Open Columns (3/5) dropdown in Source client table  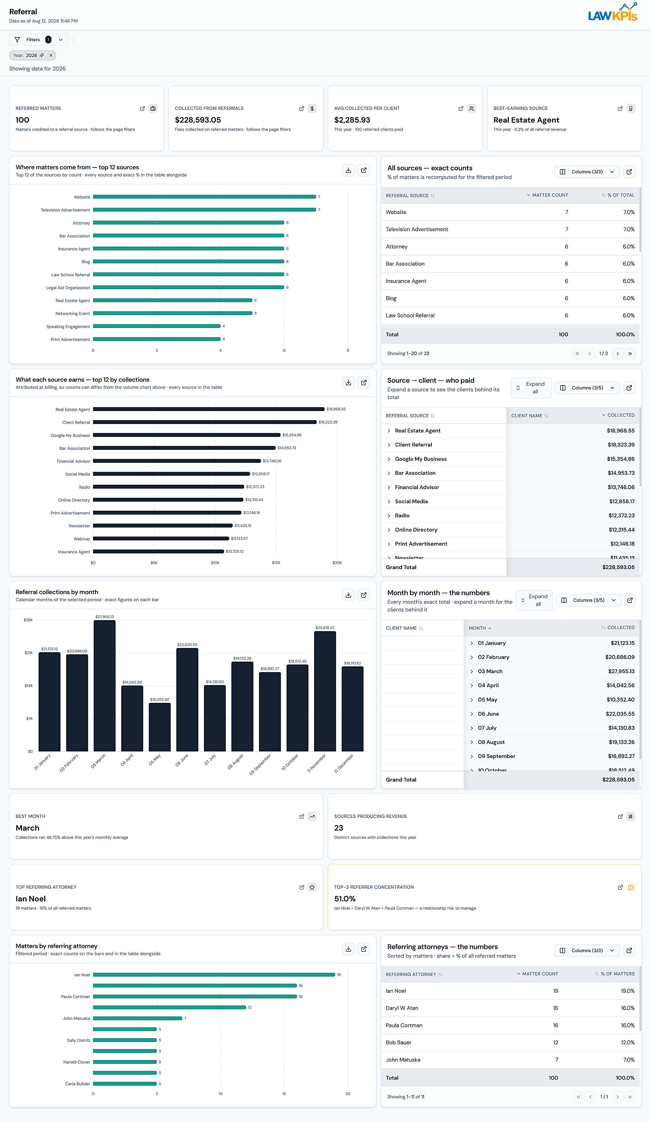[x=587, y=388]
